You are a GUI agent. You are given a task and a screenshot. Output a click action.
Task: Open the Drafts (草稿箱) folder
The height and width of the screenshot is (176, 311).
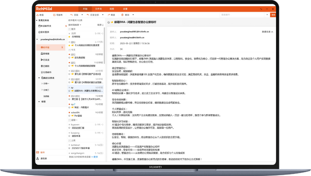(x=45, y=54)
